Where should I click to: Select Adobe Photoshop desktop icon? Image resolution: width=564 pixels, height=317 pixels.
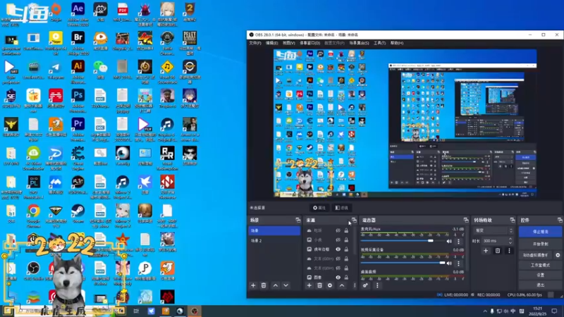(x=78, y=99)
